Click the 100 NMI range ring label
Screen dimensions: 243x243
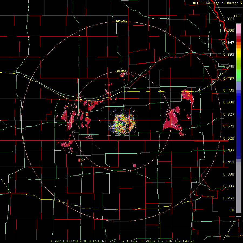(x=121, y=21)
